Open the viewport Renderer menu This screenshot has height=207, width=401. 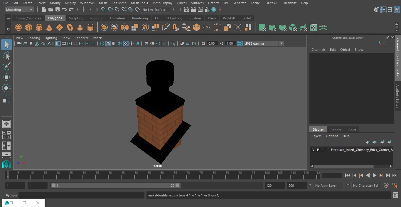tap(81, 38)
